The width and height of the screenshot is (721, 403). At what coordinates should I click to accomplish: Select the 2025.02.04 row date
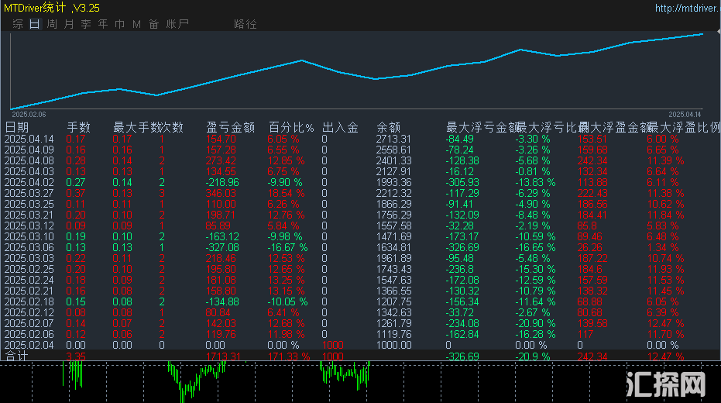(29, 345)
